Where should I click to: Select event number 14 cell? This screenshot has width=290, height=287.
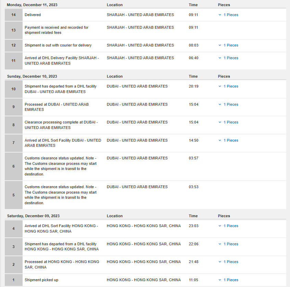point(14,15)
